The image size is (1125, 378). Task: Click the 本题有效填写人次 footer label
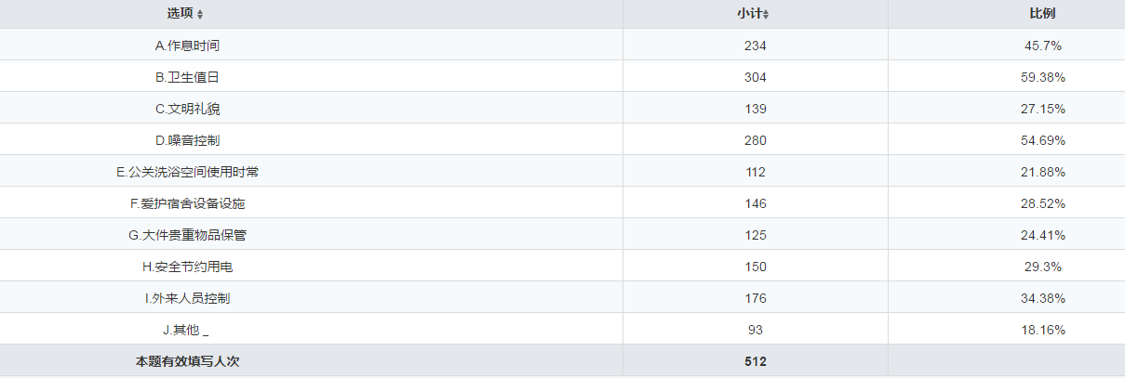pyautogui.click(x=187, y=361)
